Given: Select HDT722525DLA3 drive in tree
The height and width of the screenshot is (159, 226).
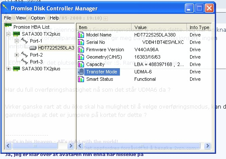Looking at the screenshot, I should [x=56, y=48].
